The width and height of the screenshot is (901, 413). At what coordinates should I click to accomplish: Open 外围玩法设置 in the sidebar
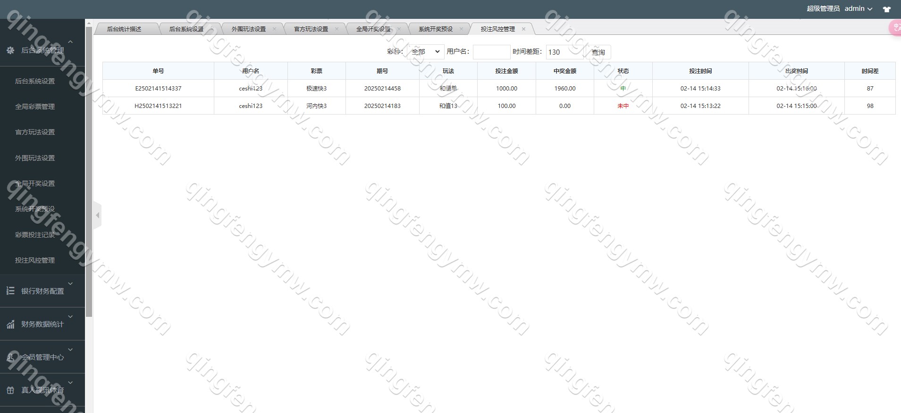pos(35,158)
